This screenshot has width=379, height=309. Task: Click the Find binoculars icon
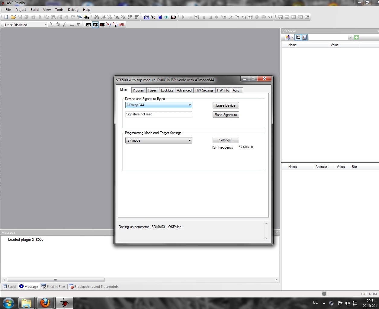(x=97, y=17)
